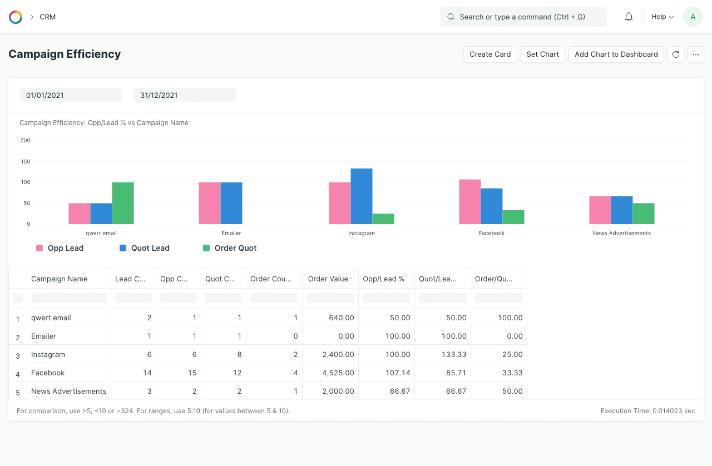Toggle the Order Quot legend series
The width and height of the screenshot is (712, 466).
click(x=230, y=248)
